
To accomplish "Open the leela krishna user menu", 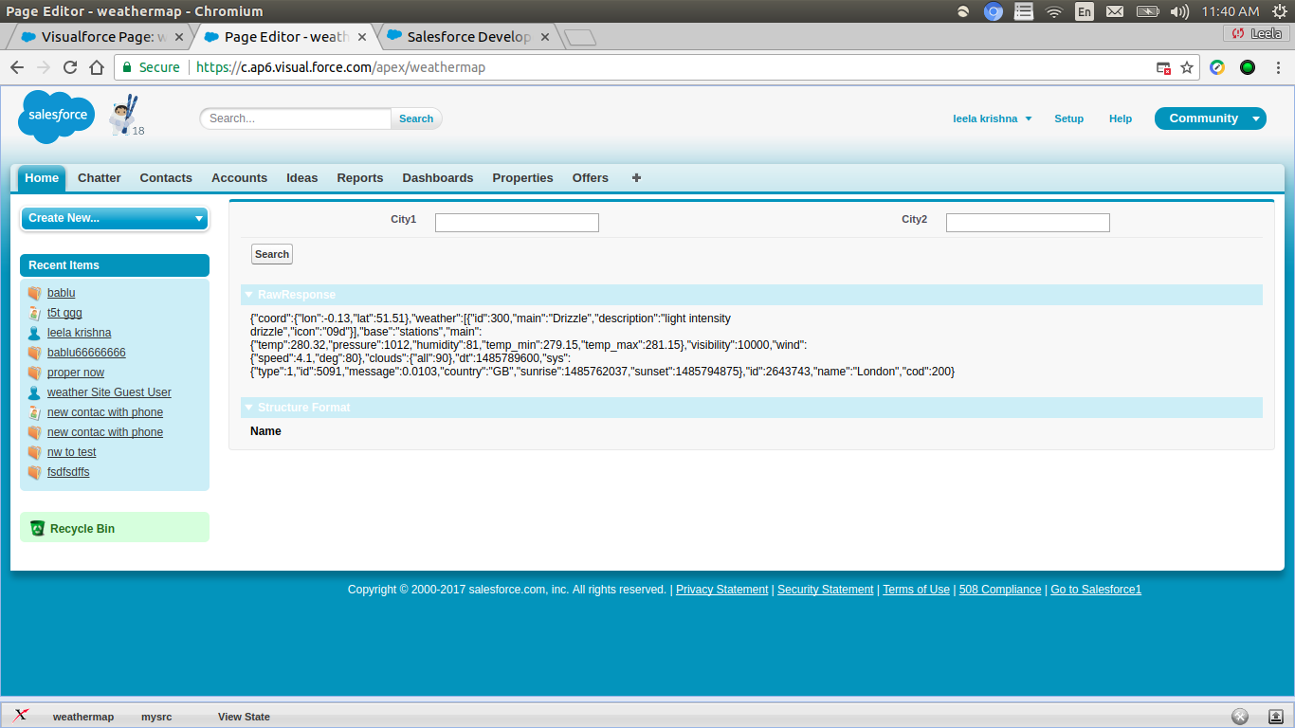I will (x=992, y=118).
